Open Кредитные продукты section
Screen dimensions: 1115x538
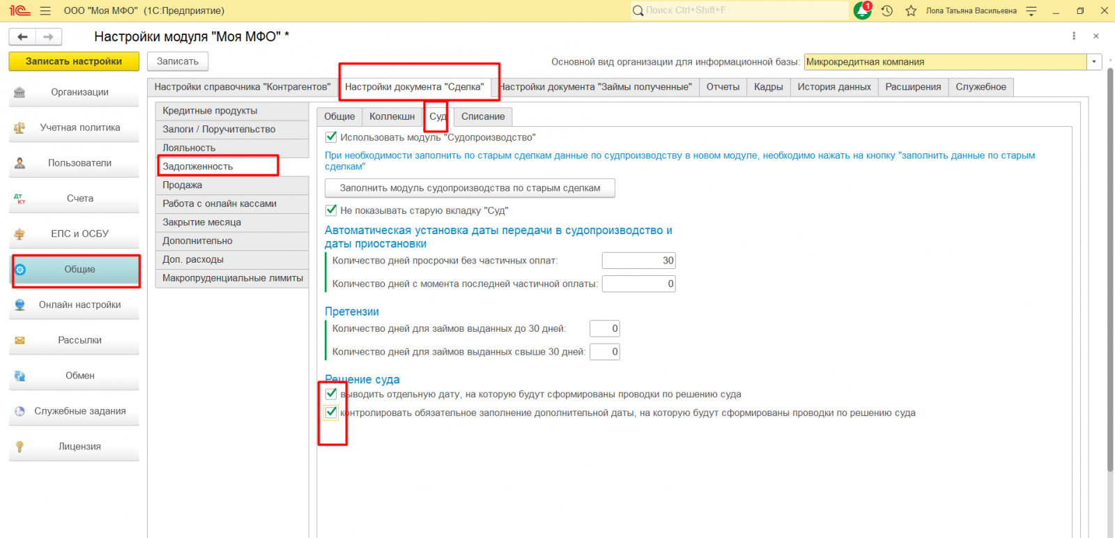click(x=232, y=111)
